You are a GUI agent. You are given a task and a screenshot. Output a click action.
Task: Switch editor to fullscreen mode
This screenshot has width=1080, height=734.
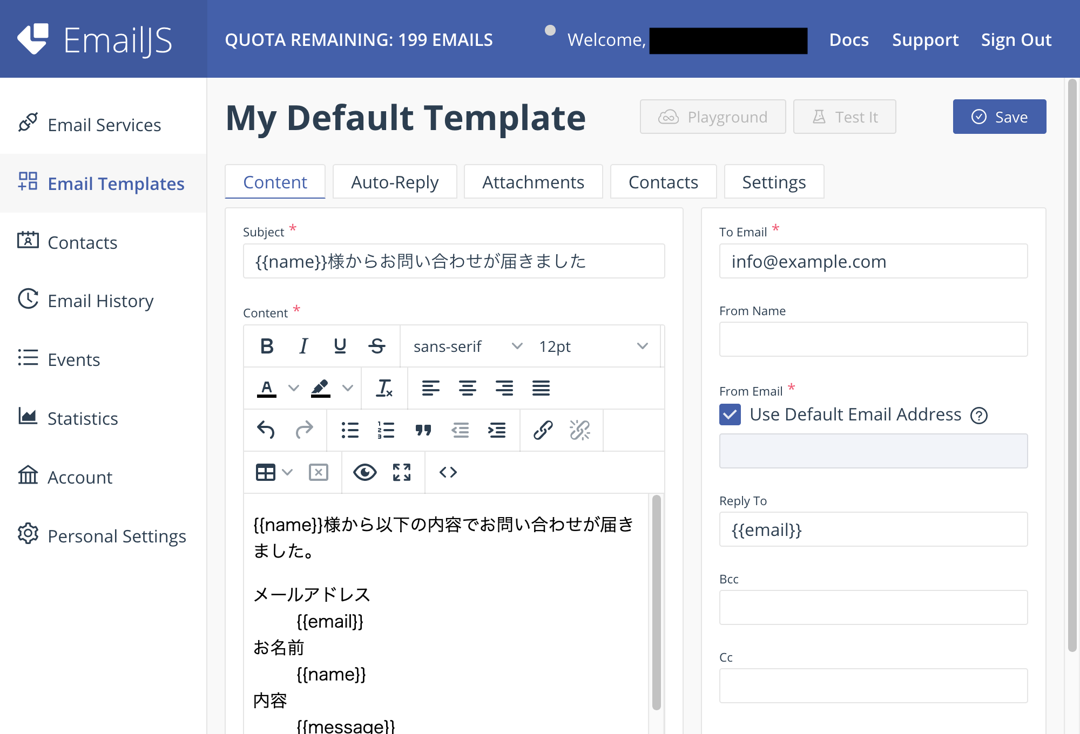(401, 472)
